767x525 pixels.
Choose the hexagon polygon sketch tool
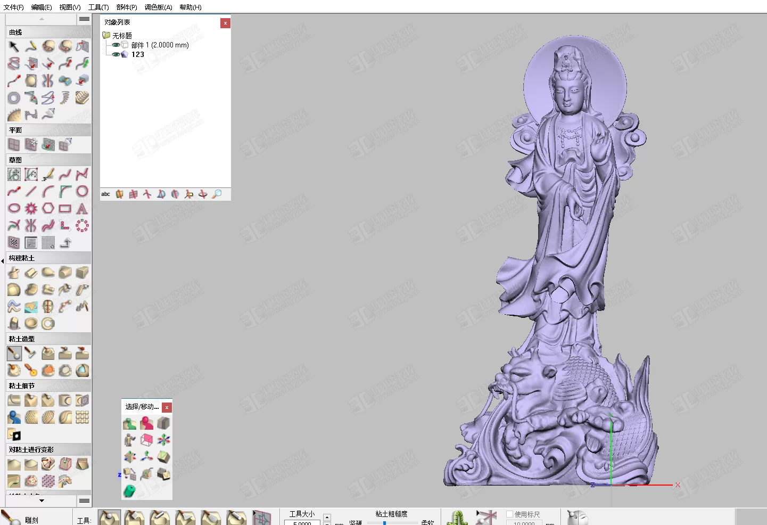click(48, 208)
